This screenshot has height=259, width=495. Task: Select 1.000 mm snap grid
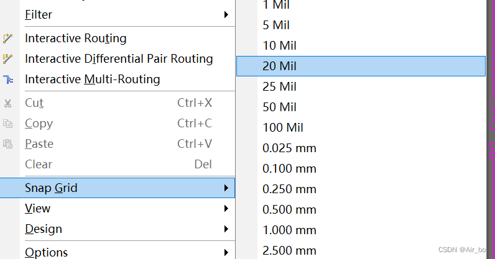tap(289, 230)
